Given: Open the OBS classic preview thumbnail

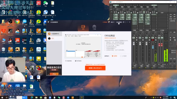Looking at the screenshot, I should click(x=83, y=46).
